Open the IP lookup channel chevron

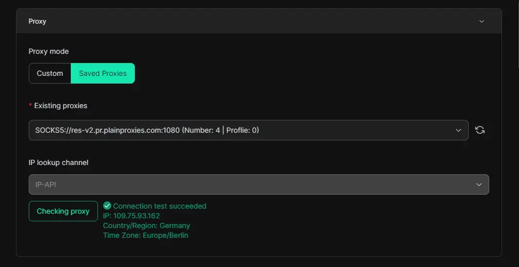click(x=478, y=184)
